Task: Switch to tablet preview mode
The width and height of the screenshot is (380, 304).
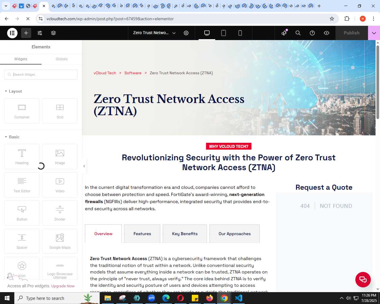Action: click(224, 33)
